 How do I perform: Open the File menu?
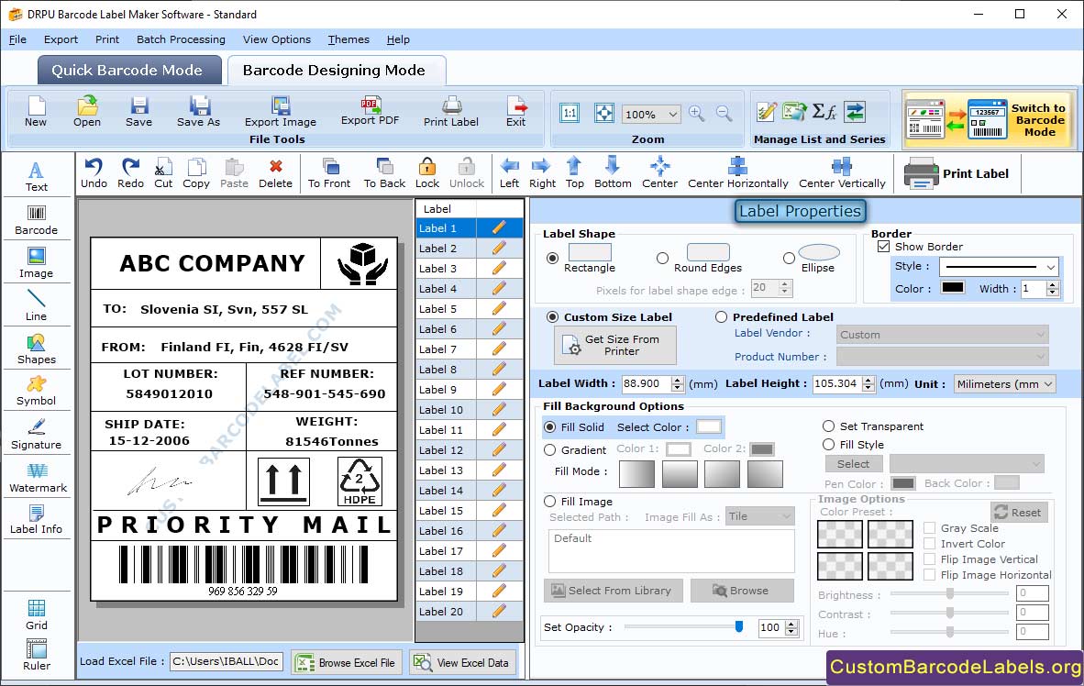(17, 39)
